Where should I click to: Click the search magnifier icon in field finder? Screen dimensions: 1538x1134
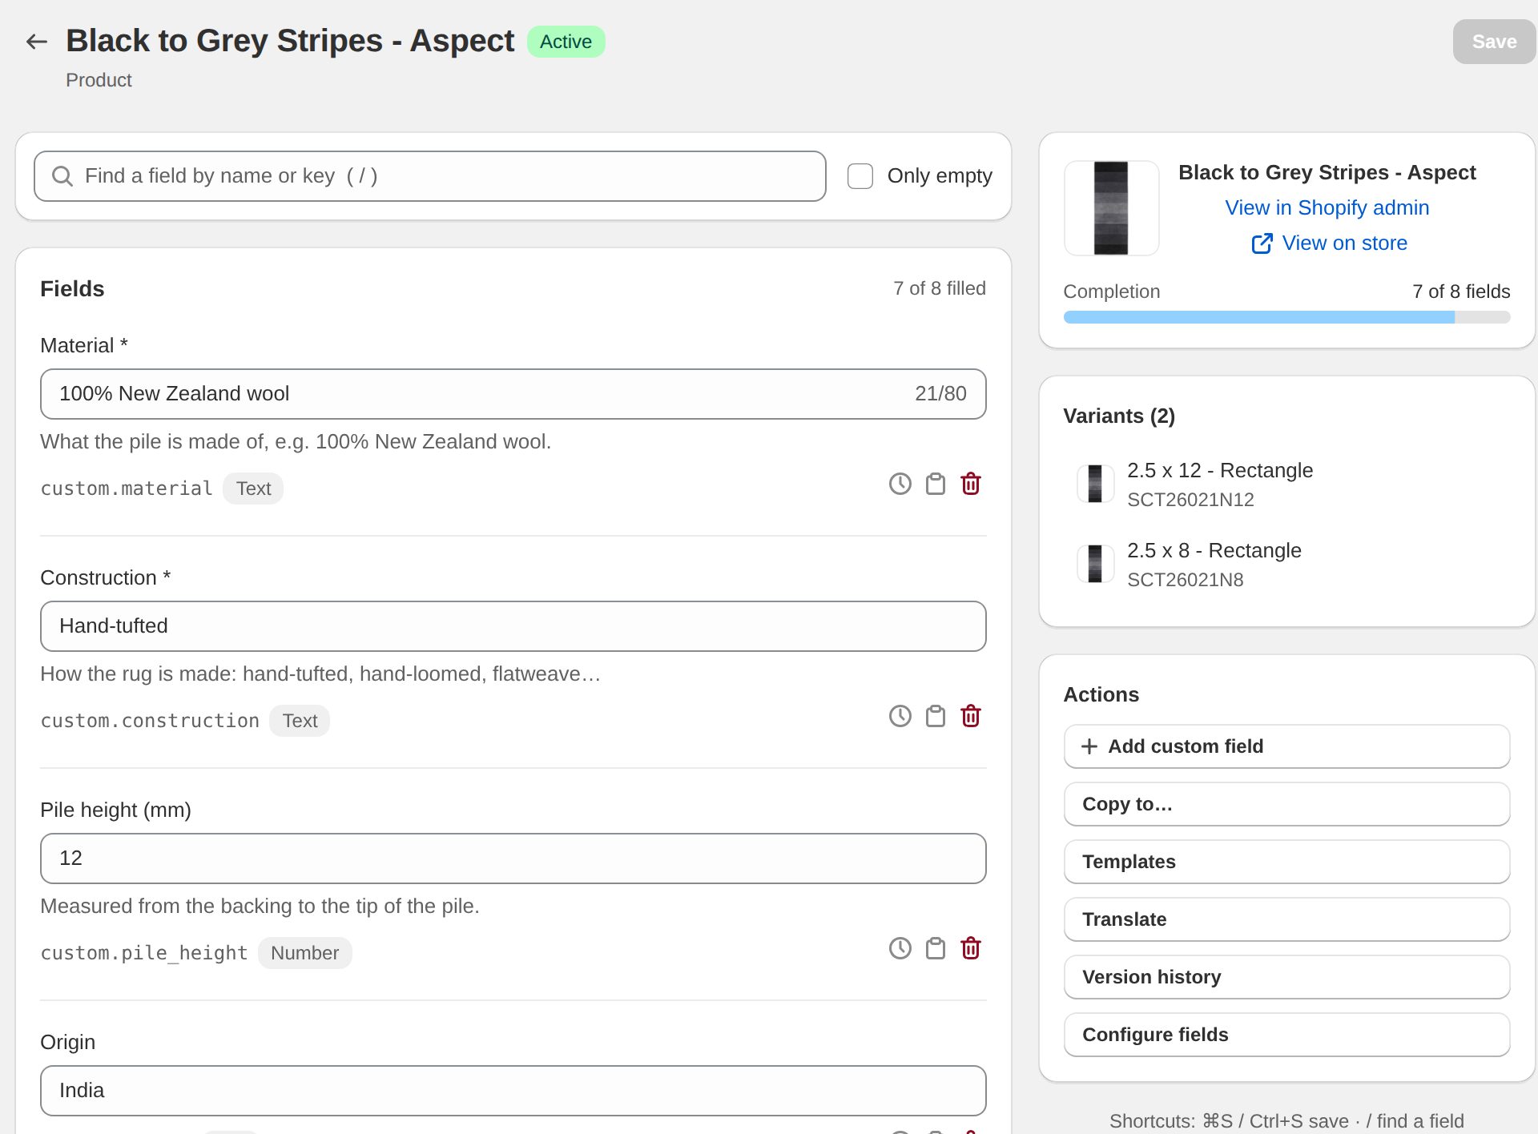click(x=62, y=176)
